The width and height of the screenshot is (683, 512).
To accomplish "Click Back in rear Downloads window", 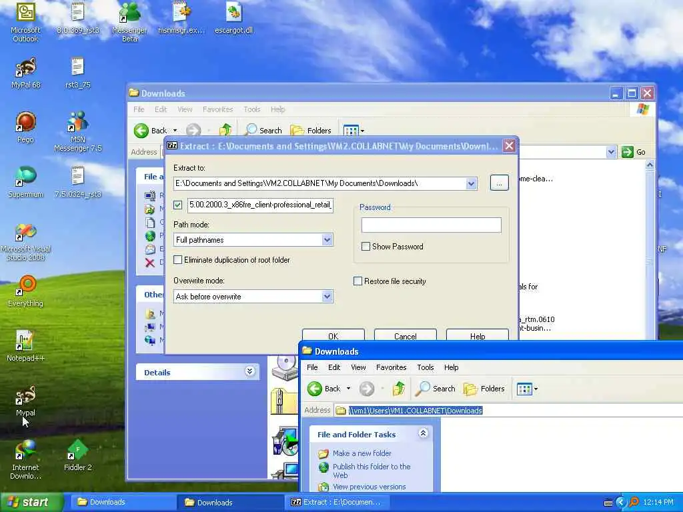I will pos(150,130).
